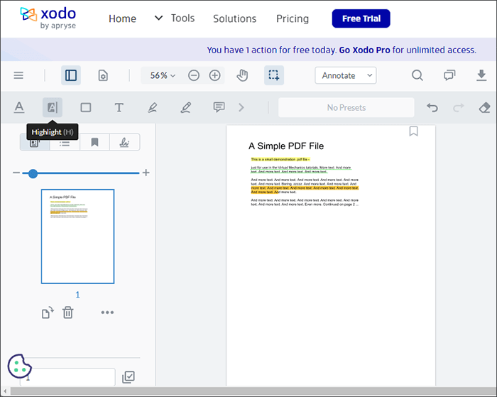The image size is (497, 397).
Task: Select the freehand pen tool
Action: (x=186, y=107)
